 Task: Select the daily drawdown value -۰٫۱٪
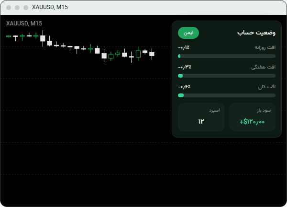(x=184, y=47)
